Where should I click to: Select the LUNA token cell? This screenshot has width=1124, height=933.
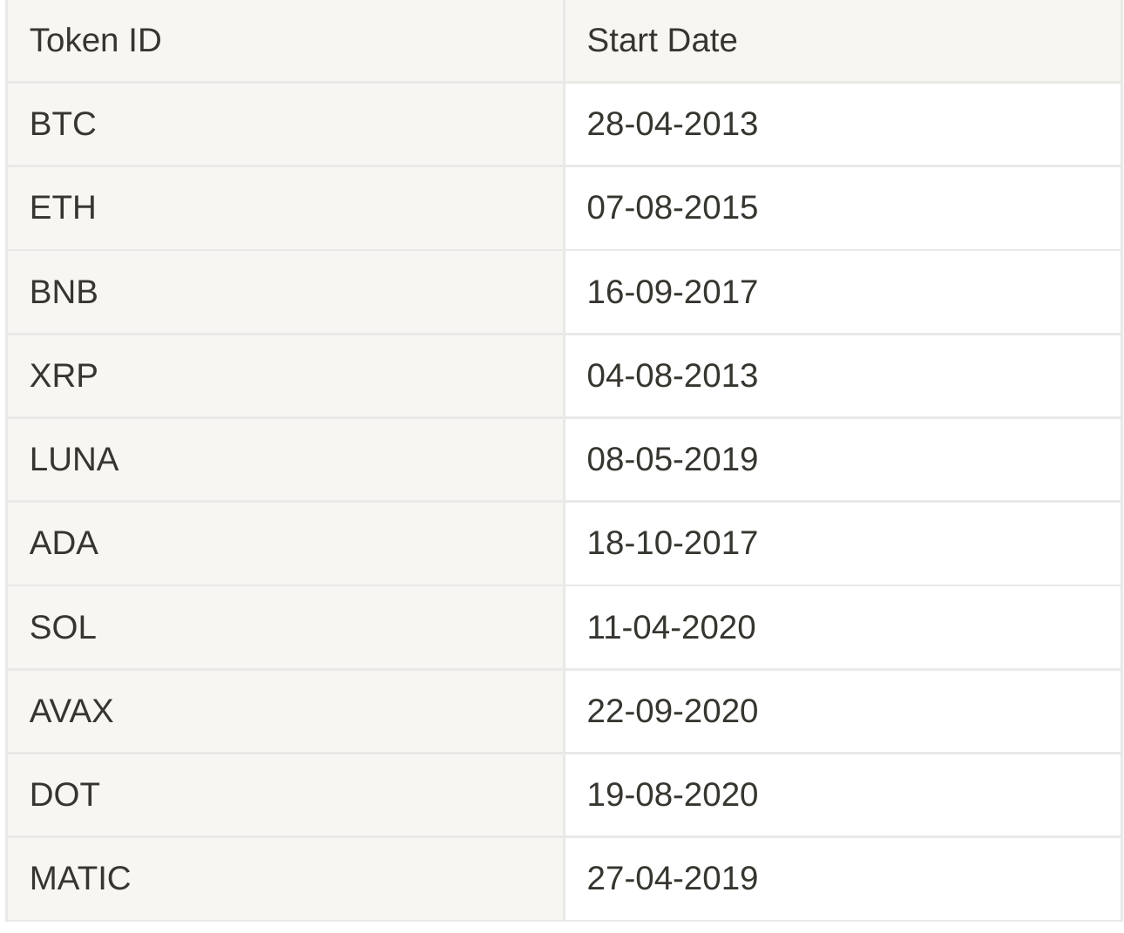point(285,459)
